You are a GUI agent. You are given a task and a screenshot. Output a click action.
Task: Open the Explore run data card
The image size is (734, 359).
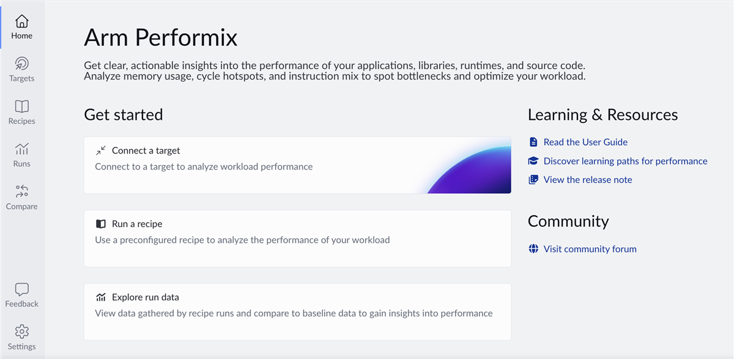[x=297, y=312]
